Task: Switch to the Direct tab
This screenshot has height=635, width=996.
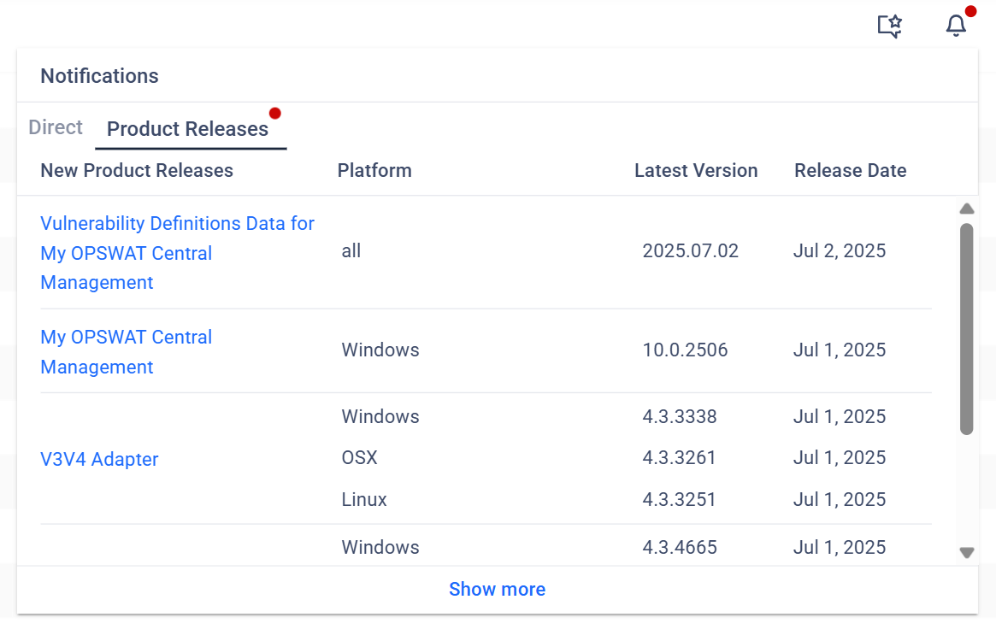Action: (56, 127)
